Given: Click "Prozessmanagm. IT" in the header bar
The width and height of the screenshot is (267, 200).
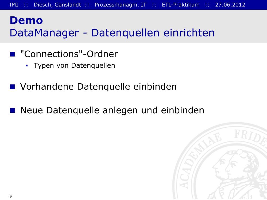Looking at the screenshot, I should tap(120, 5).
